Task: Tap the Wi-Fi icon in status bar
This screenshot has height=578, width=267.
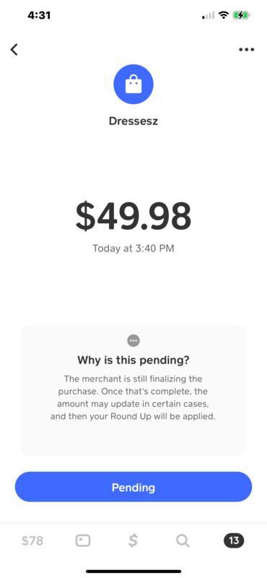Action: point(223,15)
